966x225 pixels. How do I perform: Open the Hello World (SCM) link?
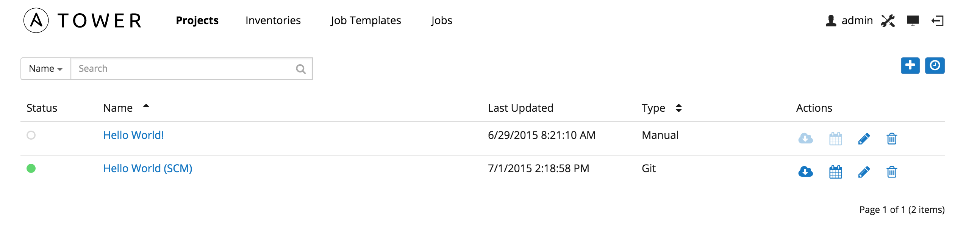pyautogui.click(x=148, y=168)
